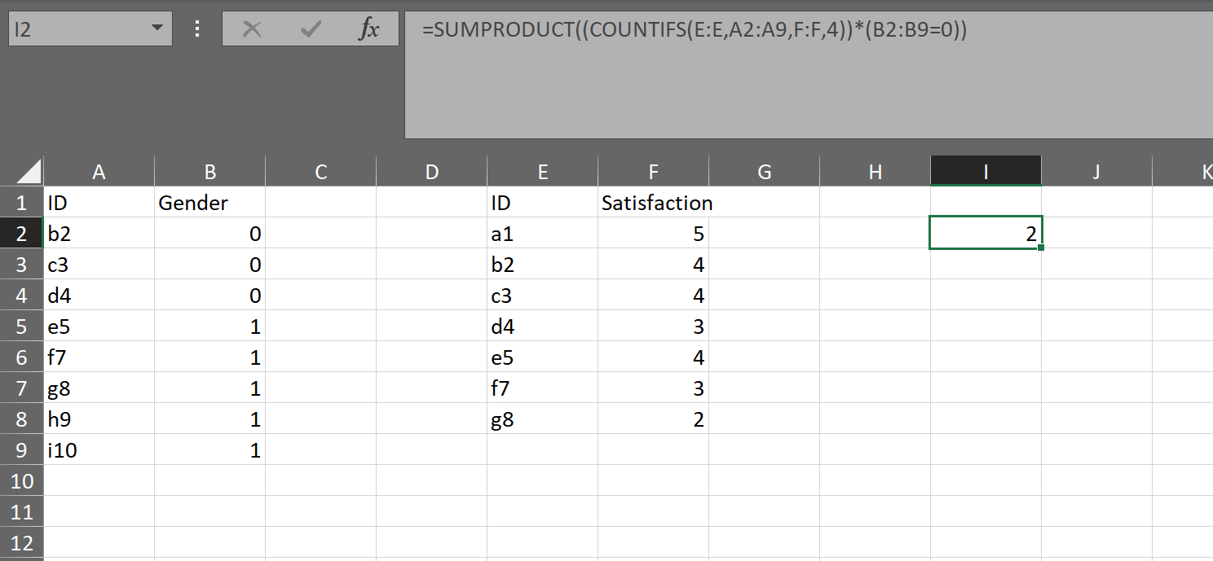The height and width of the screenshot is (561, 1213).
Task: Select row 10 header
Action: tap(21, 481)
